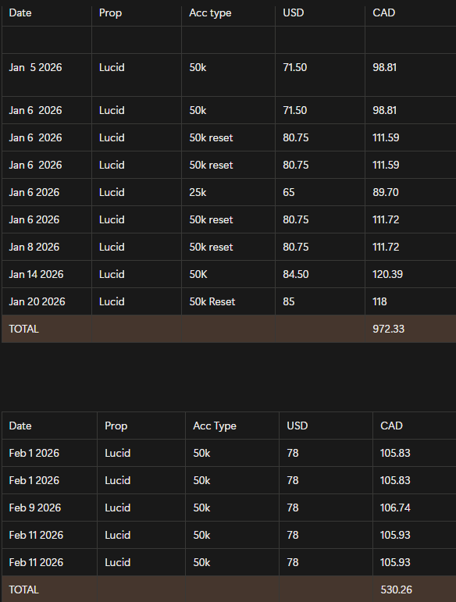The image size is (456, 602).
Task: Click the CAD value 89.70
Action: click(x=386, y=192)
